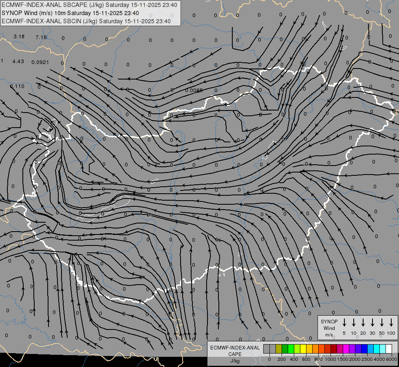Click the 100 m/s wind arrow in legend
Viewport: 399px width, 367px height.
click(x=391, y=322)
